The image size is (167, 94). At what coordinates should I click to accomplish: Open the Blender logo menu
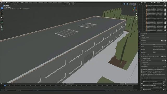coord(1,2)
